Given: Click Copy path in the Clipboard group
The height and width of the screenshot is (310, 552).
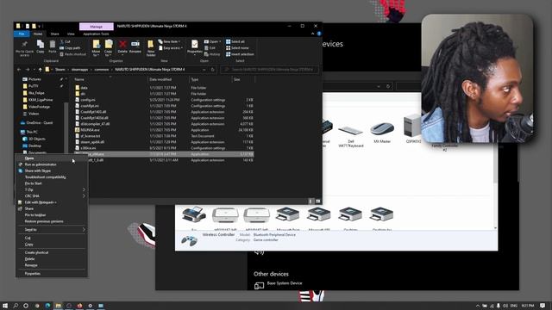Looking at the screenshot, I should tap(70, 48).
